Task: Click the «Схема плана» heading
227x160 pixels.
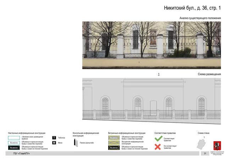Action: 204,133
